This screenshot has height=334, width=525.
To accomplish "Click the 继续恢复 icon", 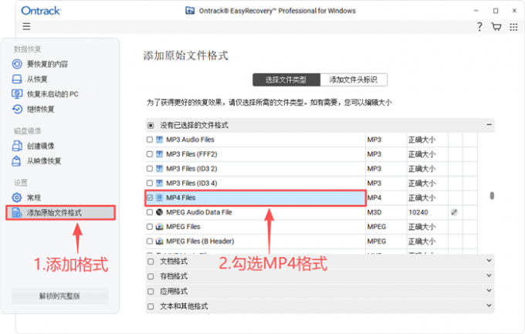I will 17,109.
